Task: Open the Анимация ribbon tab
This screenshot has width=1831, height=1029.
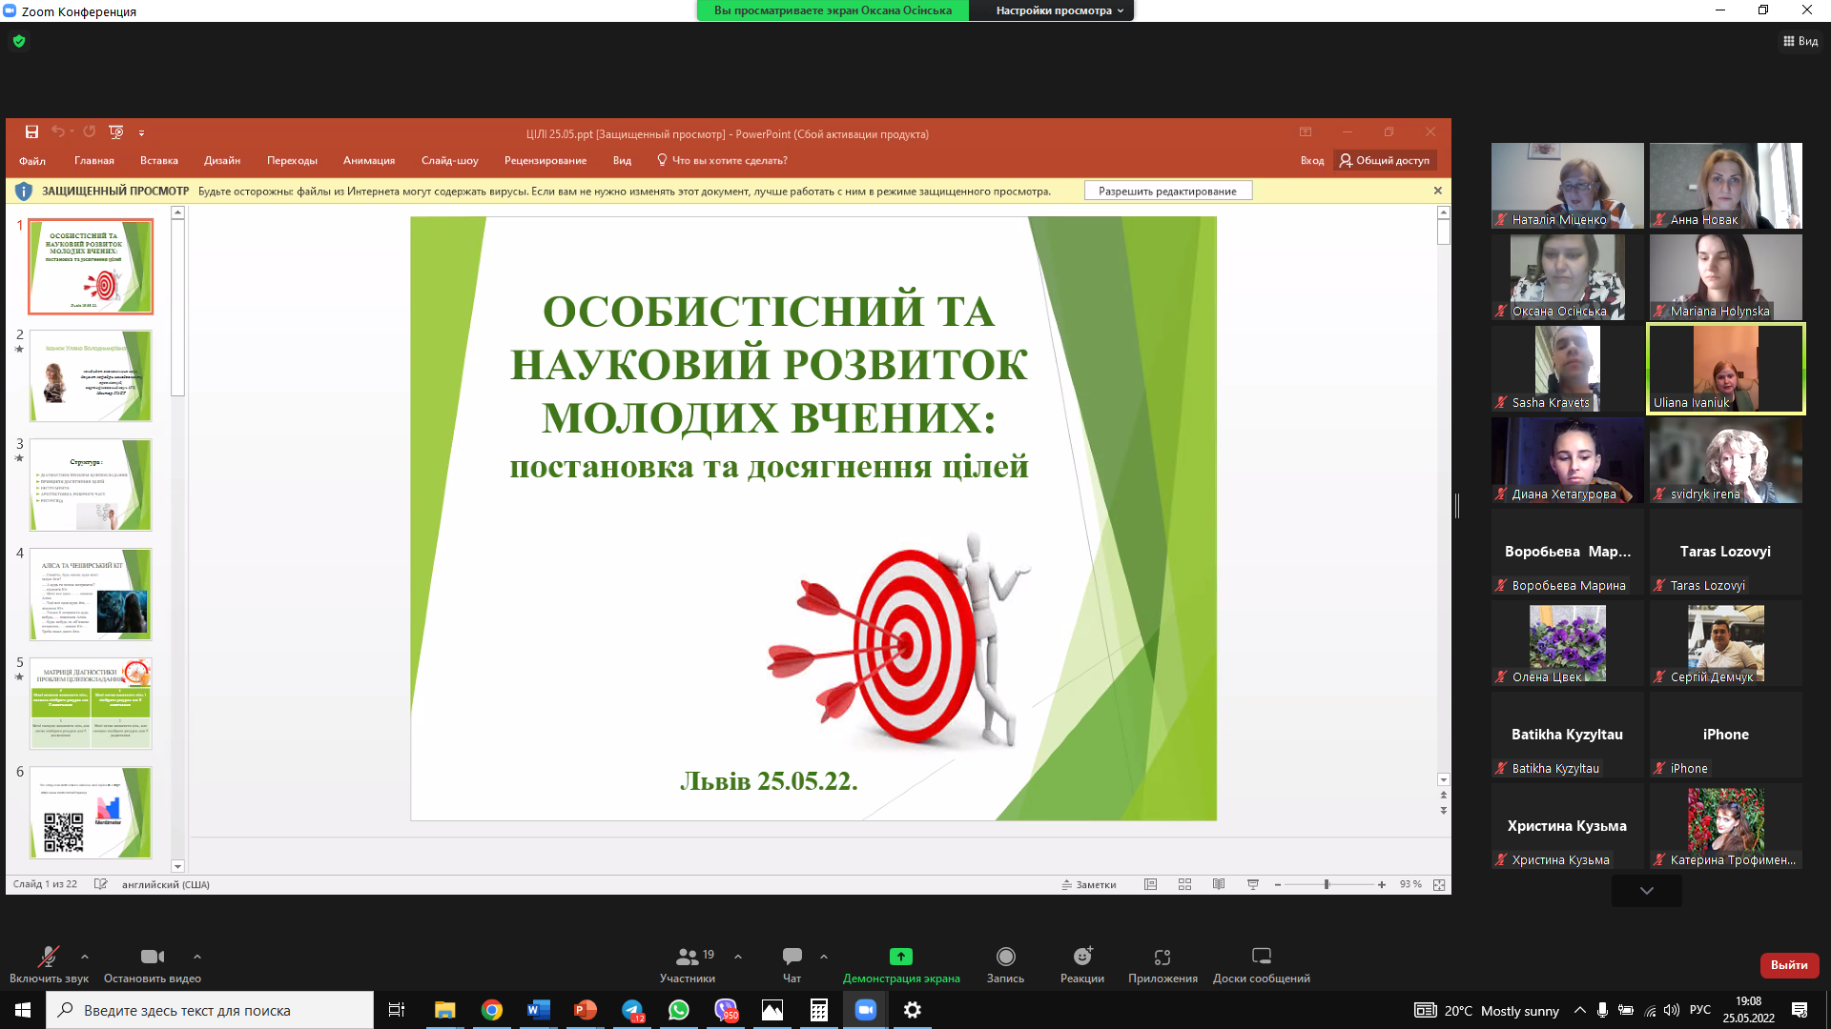Action: point(368,161)
